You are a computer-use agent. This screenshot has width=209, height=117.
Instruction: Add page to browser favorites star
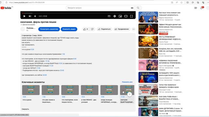coord(182,2)
